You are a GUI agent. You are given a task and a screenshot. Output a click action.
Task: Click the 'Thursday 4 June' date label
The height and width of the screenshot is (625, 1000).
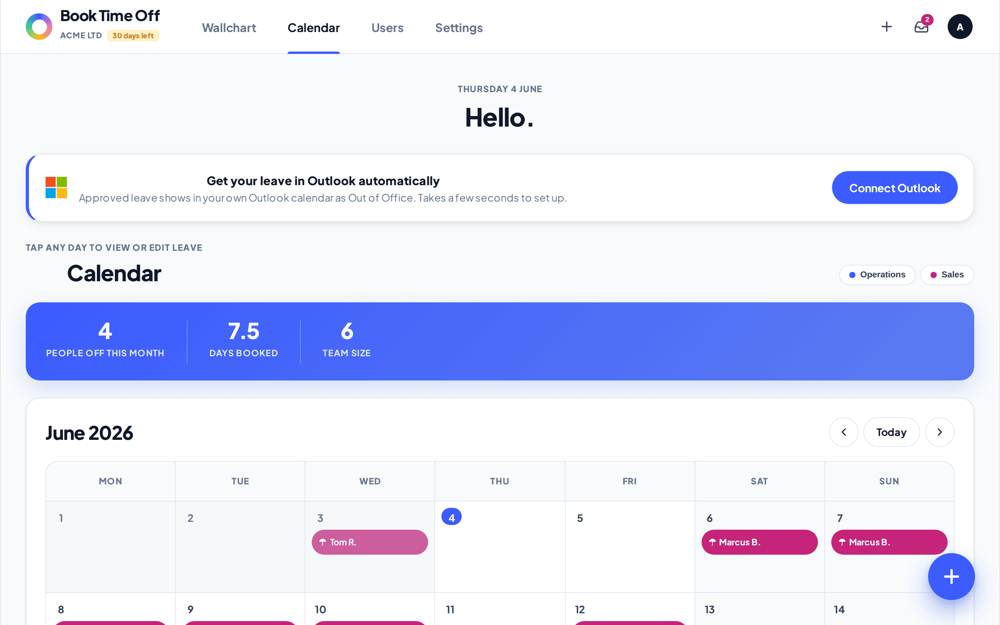pos(500,89)
